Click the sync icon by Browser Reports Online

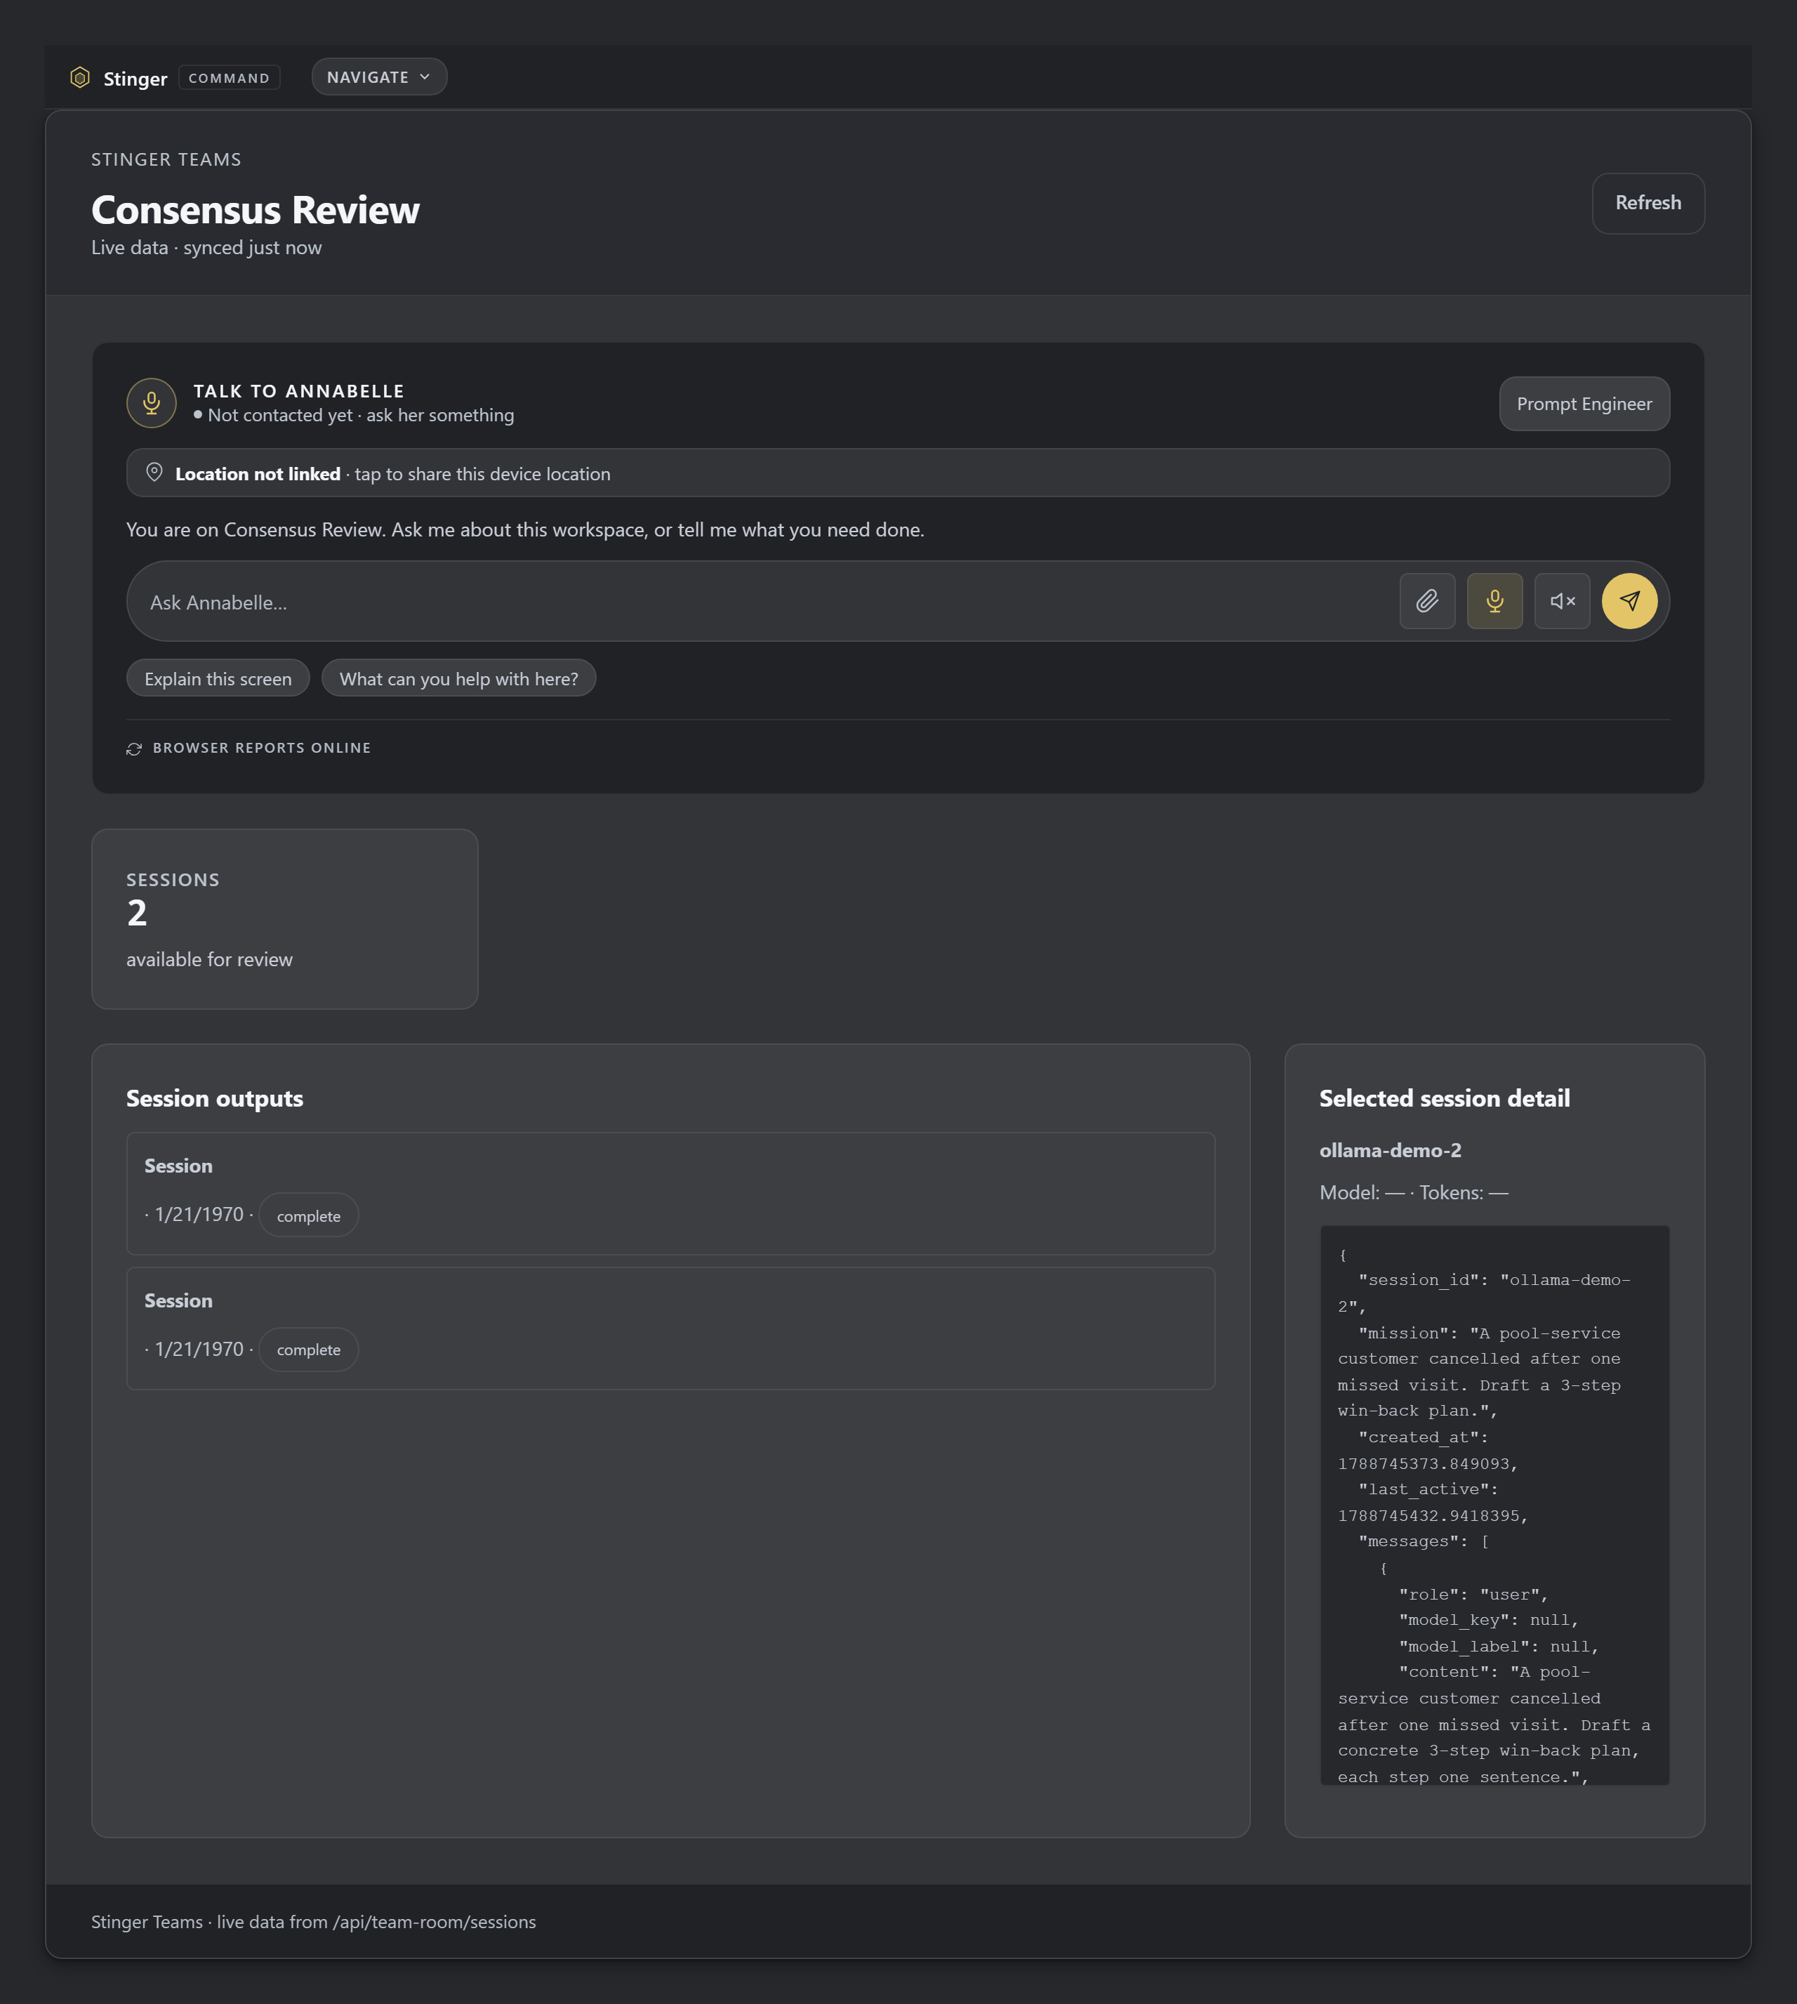(x=134, y=749)
